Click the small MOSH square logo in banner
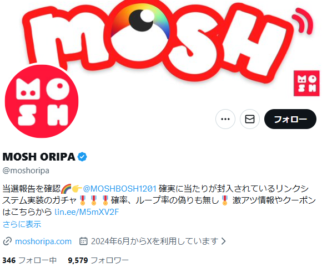Viewport: 322px width, 268px height. [x=306, y=83]
